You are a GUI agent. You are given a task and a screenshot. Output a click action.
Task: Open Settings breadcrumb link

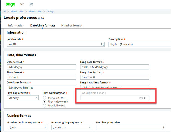(x=50, y=12)
